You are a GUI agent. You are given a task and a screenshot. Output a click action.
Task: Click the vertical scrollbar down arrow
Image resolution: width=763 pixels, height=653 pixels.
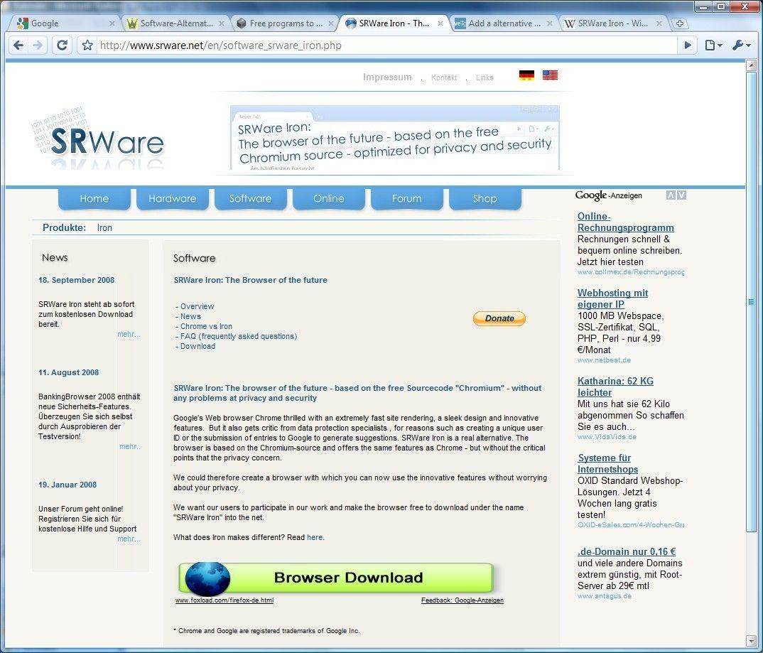point(752,640)
